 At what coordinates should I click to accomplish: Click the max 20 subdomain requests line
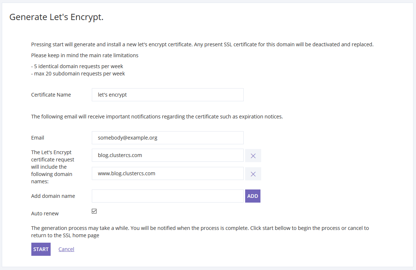pos(78,74)
